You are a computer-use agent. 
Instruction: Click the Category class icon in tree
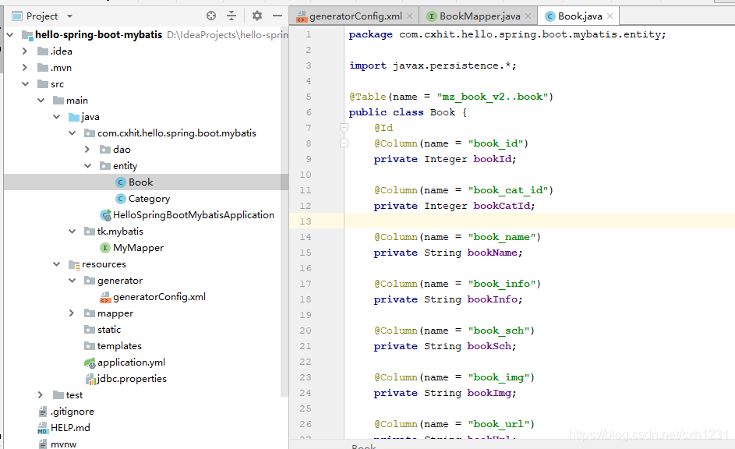(x=121, y=199)
